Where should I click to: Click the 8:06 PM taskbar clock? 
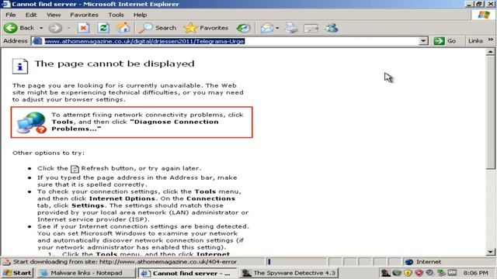475,273
